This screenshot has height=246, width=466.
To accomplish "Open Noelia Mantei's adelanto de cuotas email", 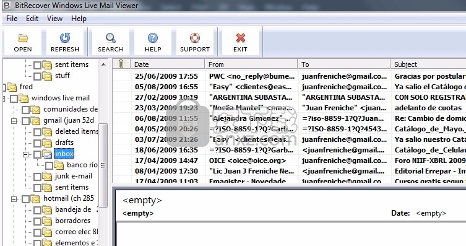I will 289,108.
